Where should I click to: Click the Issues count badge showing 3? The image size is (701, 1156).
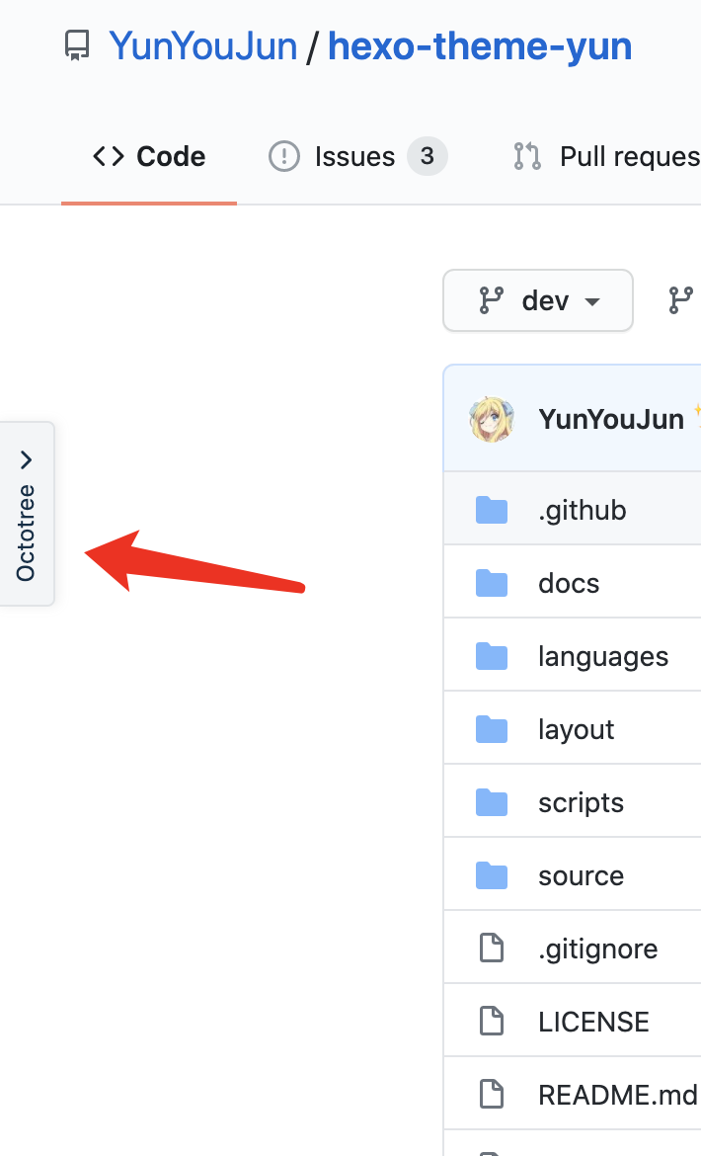coord(427,155)
